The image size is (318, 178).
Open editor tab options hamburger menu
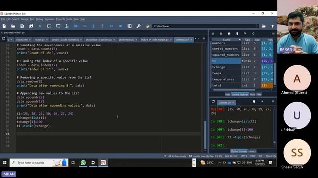[204, 39]
